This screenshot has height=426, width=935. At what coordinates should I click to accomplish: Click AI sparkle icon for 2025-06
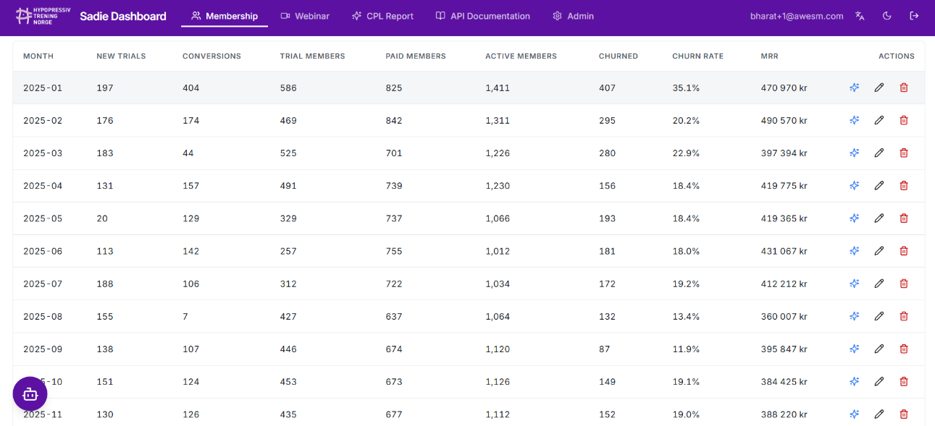[x=855, y=251]
